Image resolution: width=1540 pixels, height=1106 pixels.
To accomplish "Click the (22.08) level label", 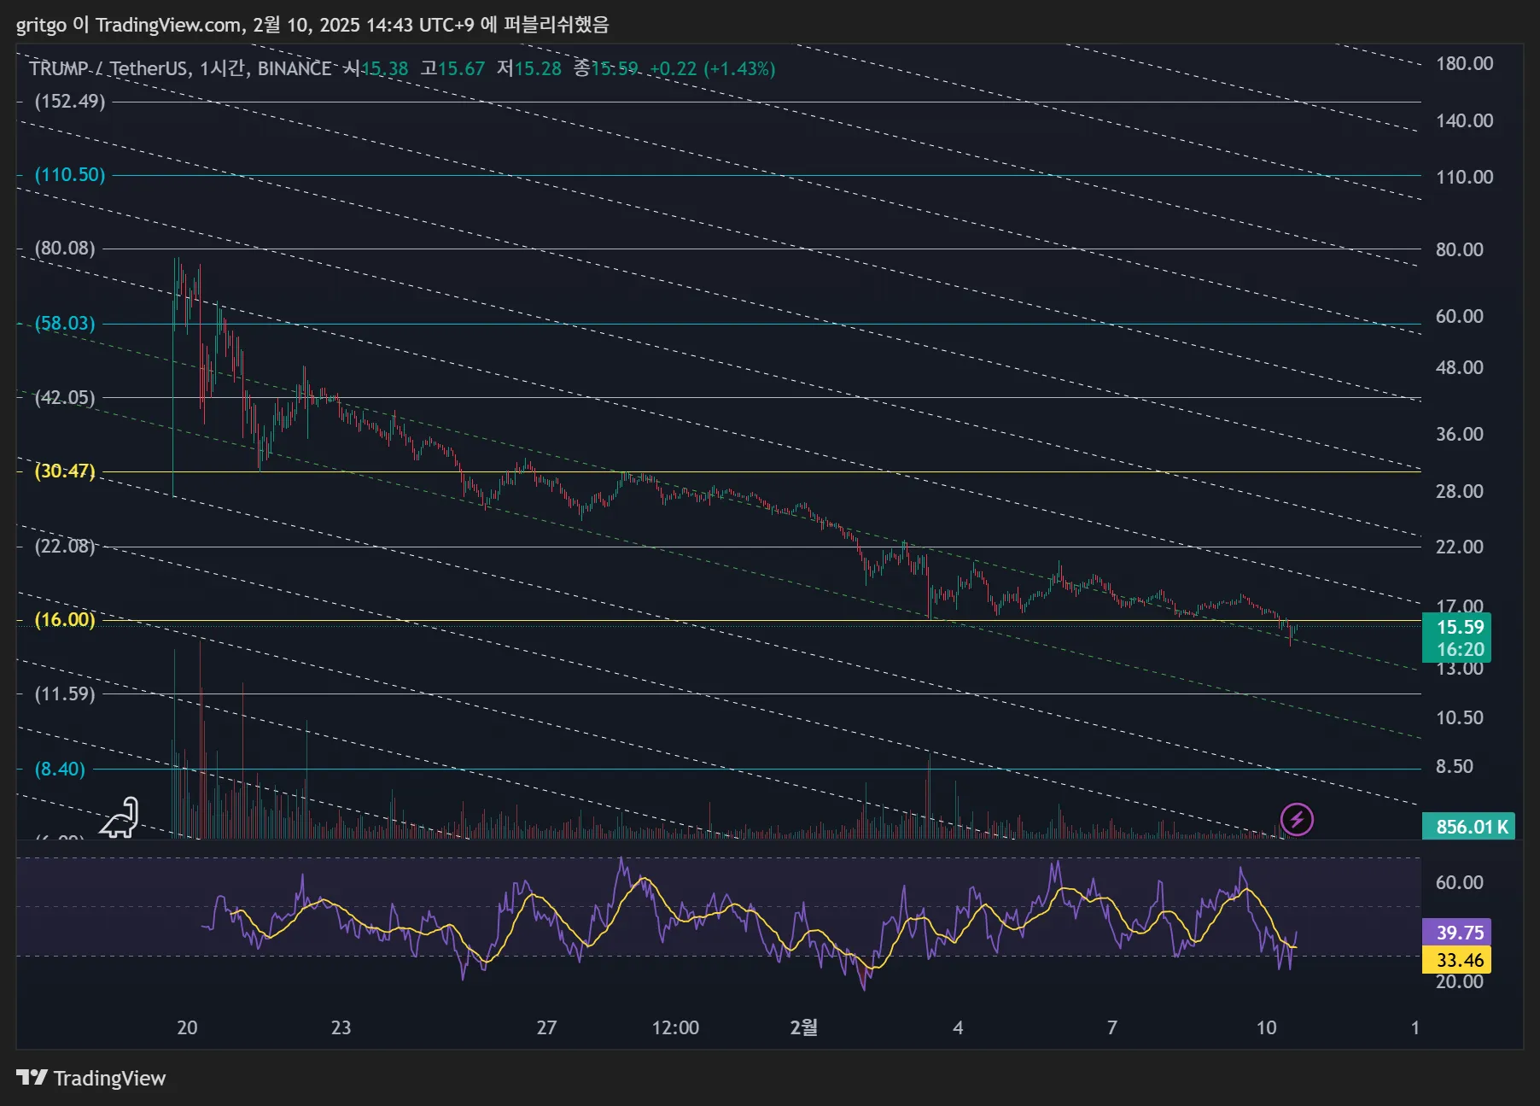I will click(65, 546).
